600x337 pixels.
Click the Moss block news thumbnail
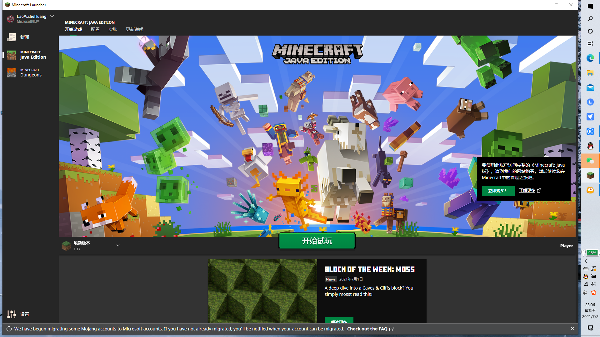(x=262, y=291)
